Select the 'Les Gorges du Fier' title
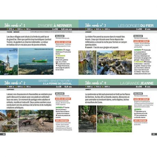The height and width of the screenshot is (157, 157). pos(136,26)
